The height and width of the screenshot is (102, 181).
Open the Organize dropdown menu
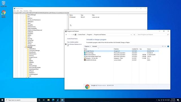coord(87,46)
